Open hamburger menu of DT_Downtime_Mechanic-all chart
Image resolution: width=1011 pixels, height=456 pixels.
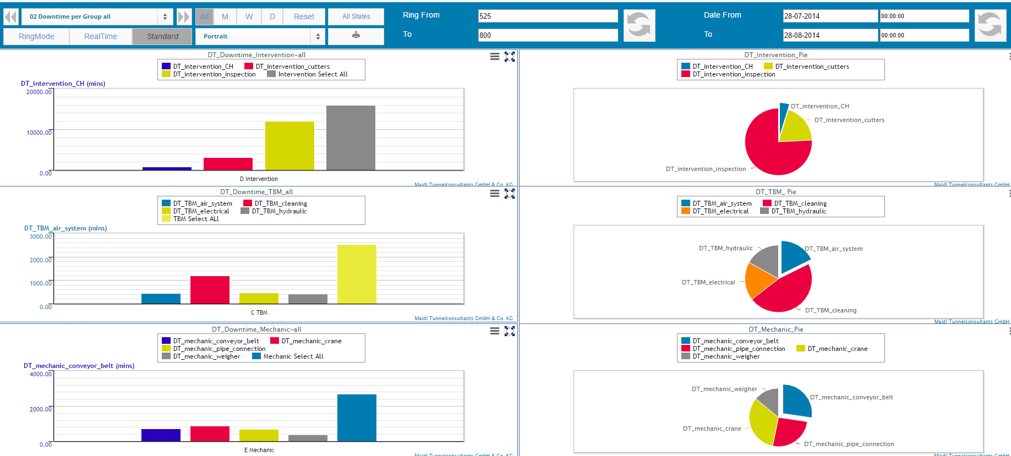(x=494, y=331)
